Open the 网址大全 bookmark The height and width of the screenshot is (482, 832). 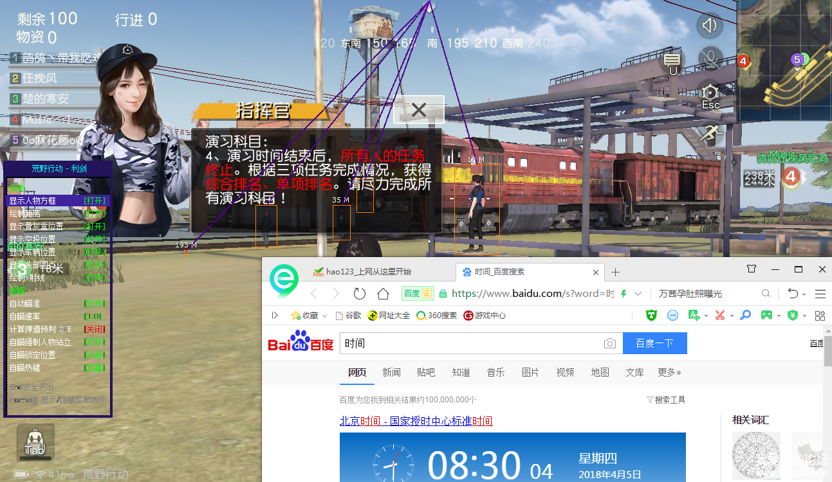(x=389, y=316)
